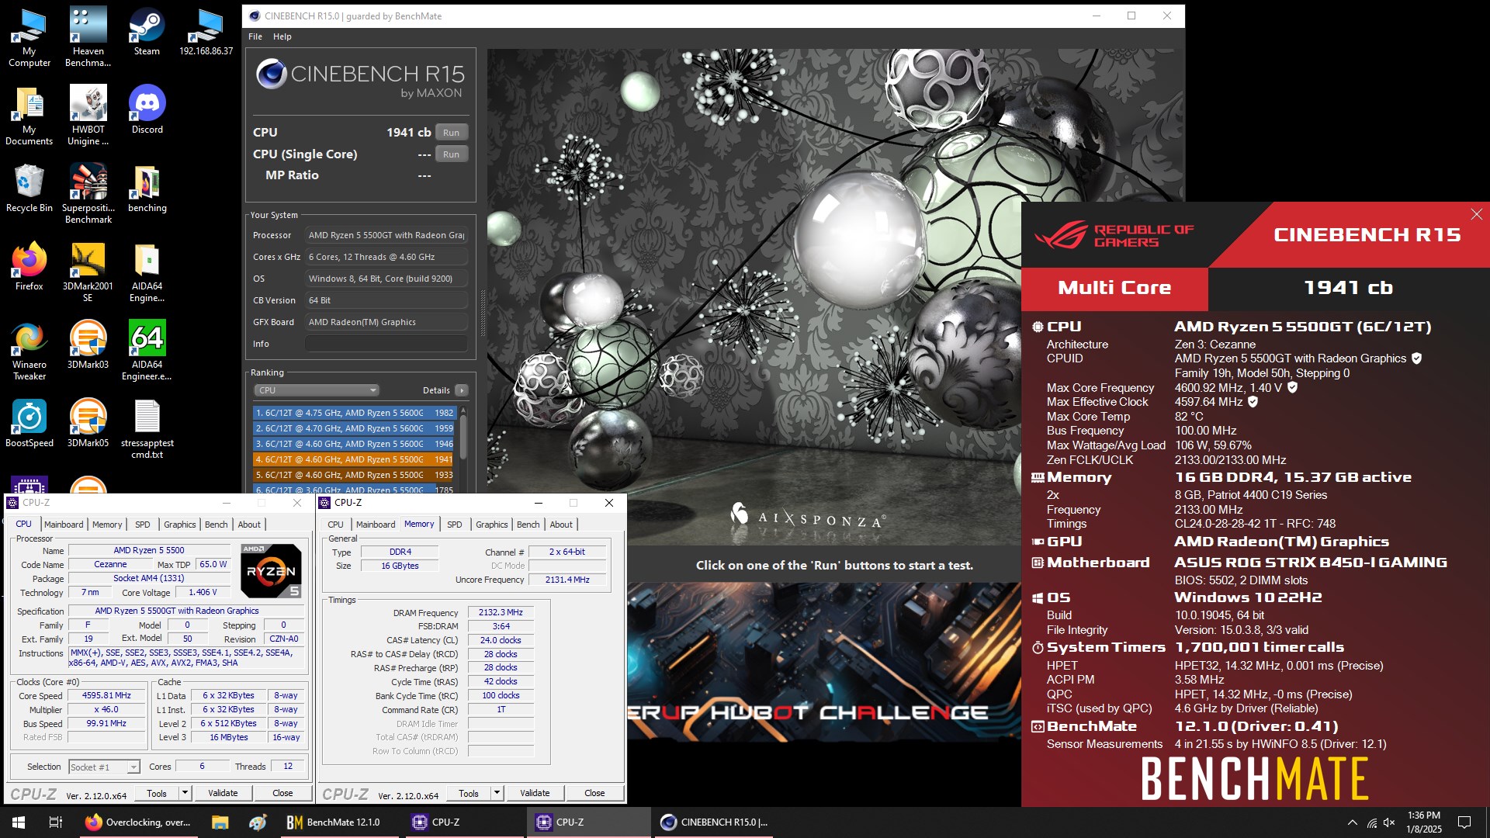This screenshot has height=838, width=1490.
Task: Open the notification center icon
Action: (1464, 822)
